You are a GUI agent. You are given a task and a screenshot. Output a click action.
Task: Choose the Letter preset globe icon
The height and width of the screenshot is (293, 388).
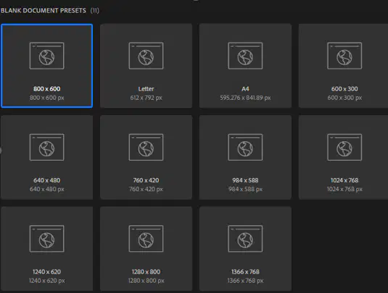click(x=146, y=56)
